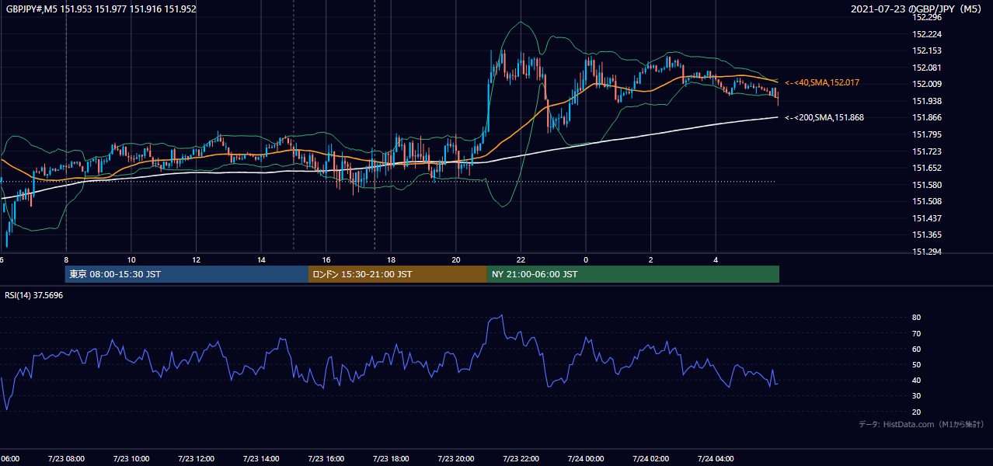Click price axis label 152.224
The height and width of the screenshot is (466, 993).
(x=926, y=34)
